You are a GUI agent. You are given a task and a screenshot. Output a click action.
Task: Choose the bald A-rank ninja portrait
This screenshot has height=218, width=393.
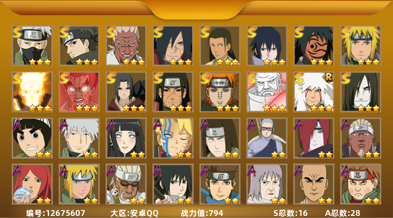[314, 184]
